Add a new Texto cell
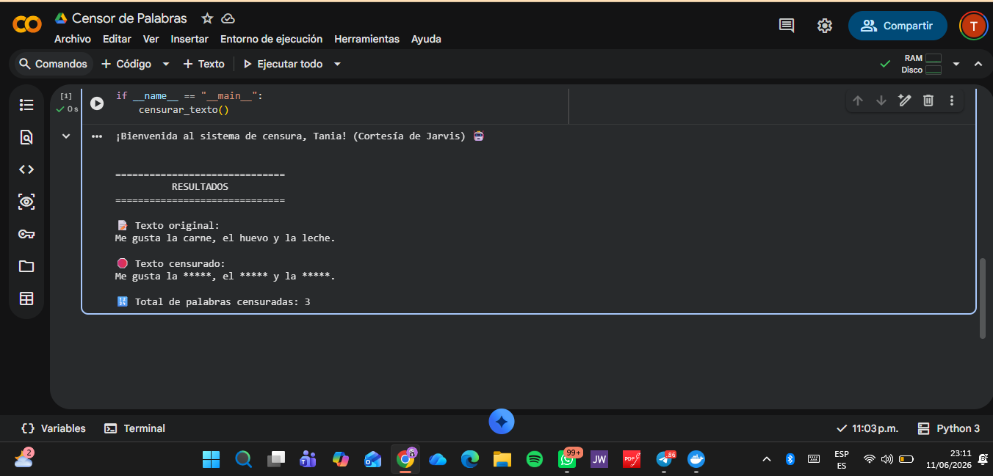 (x=203, y=64)
